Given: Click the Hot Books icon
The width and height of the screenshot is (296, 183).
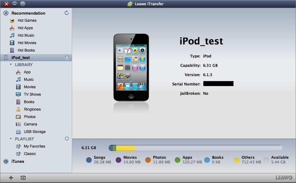Looking at the screenshot, I should point(12,50).
